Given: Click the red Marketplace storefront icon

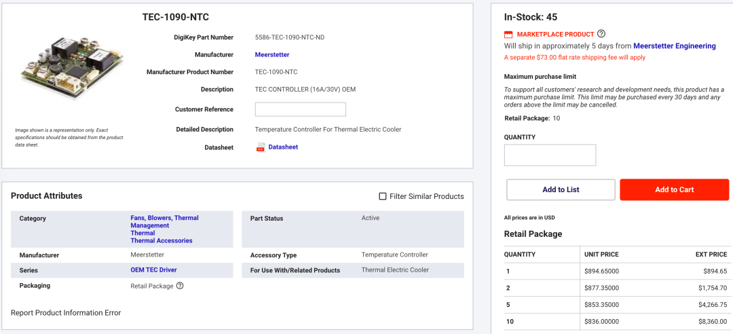Looking at the screenshot, I should pos(508,34).
